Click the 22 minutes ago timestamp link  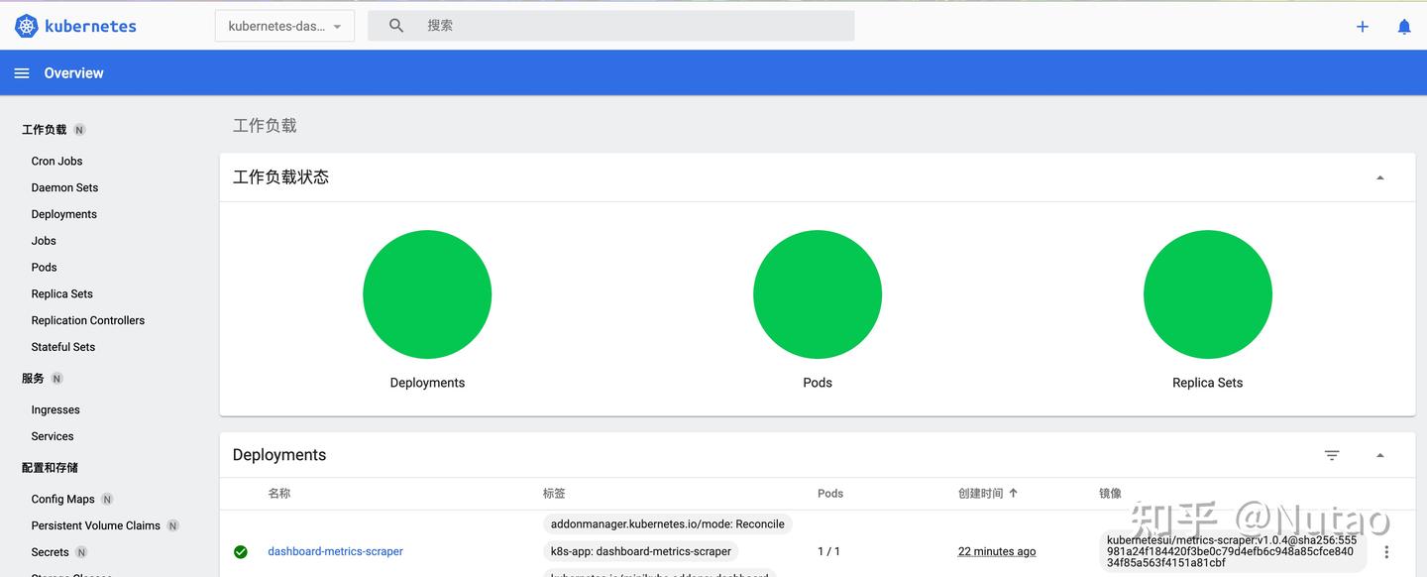997,551
